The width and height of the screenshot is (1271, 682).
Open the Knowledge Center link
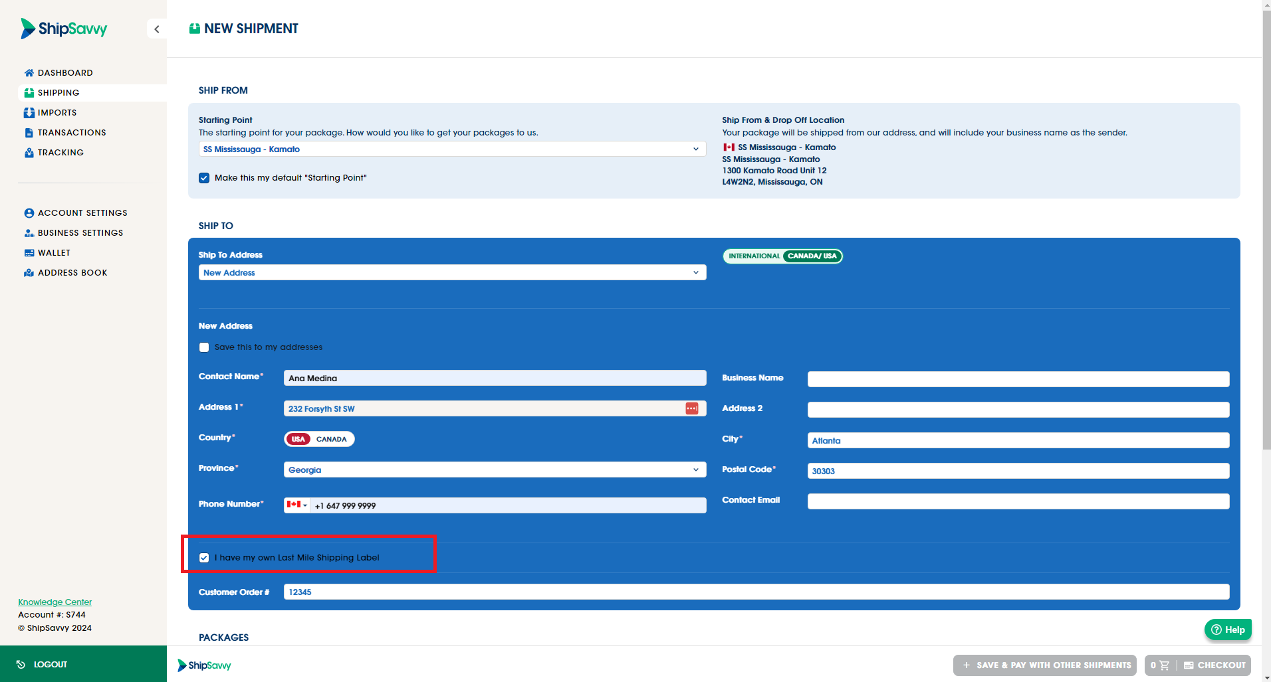coord(55,602)
